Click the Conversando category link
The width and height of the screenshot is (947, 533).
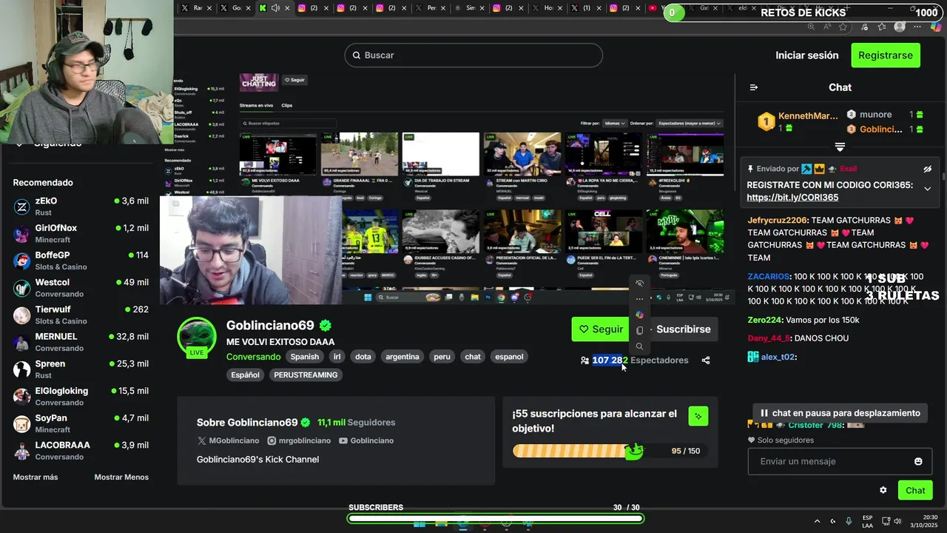254,357
